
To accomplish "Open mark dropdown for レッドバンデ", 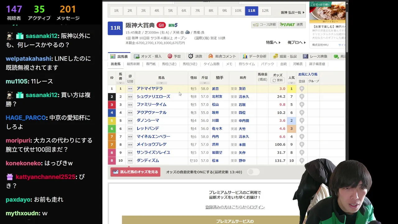I will tap(130, 128).
